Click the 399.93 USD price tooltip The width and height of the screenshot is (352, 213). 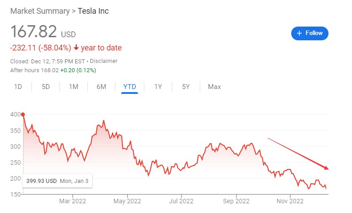point(57,181)
